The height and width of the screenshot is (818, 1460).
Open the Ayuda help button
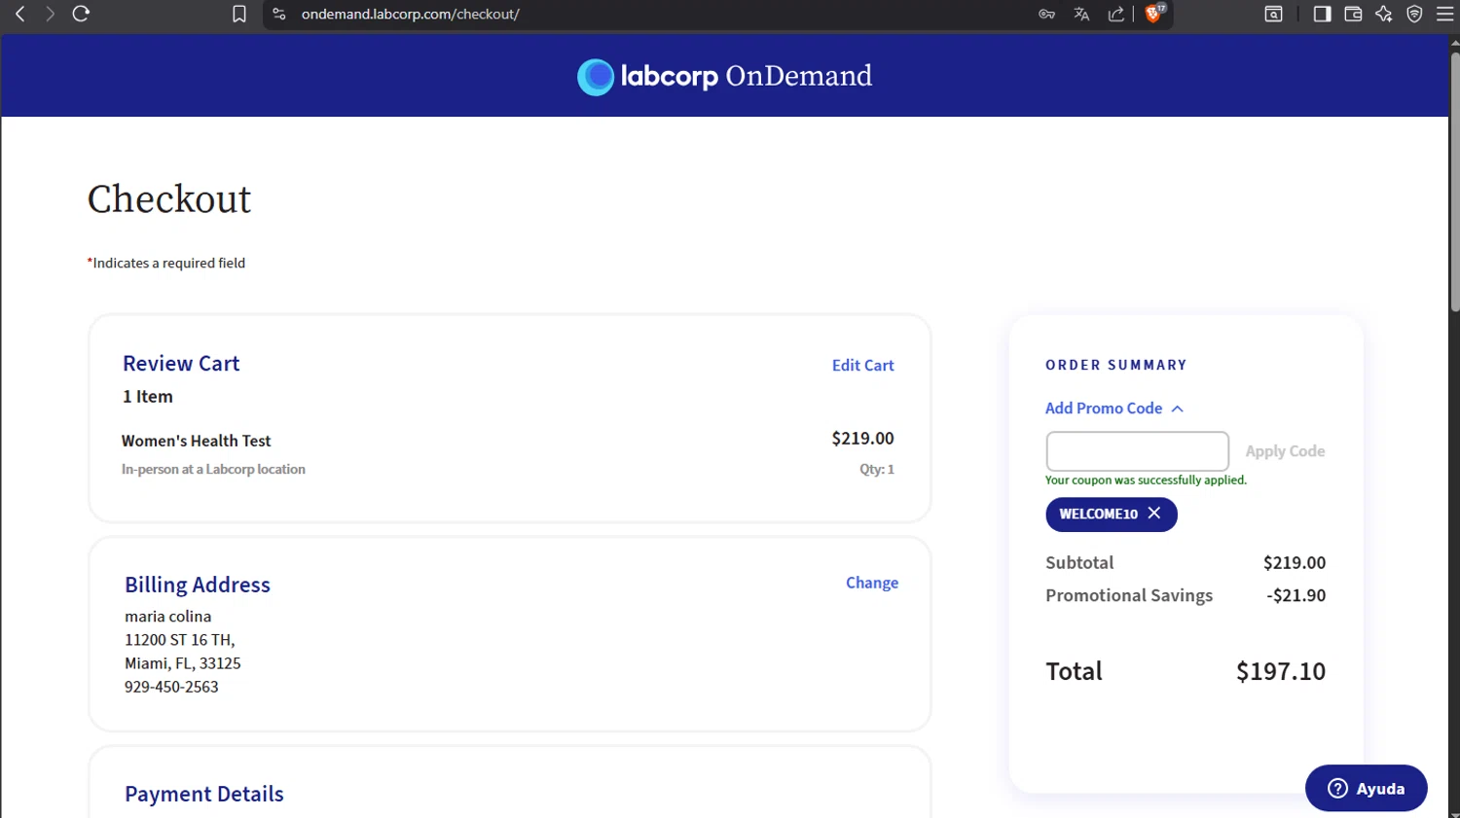coord(1367,788)
